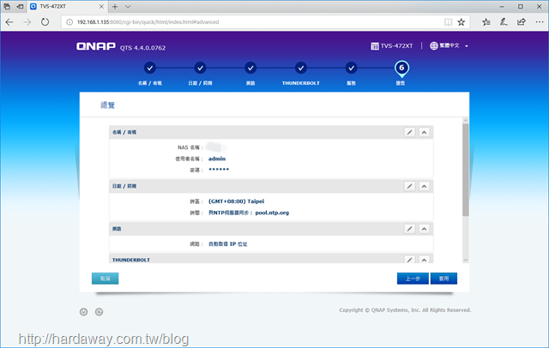
Task: Edit the Name/Password section with pencil icon
Action: 410,132
